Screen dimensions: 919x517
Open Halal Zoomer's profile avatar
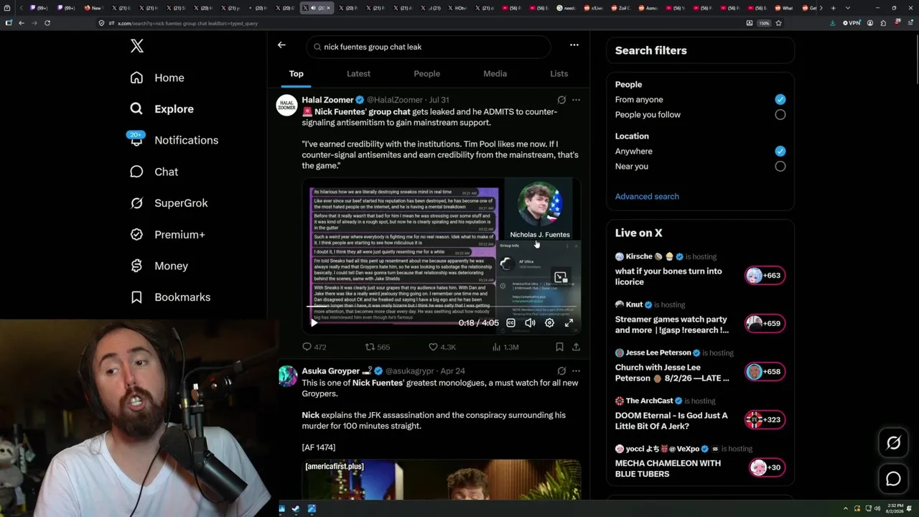coord(287,106)
